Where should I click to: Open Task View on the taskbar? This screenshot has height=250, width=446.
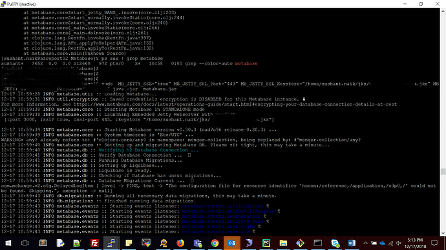click(25, 243)
